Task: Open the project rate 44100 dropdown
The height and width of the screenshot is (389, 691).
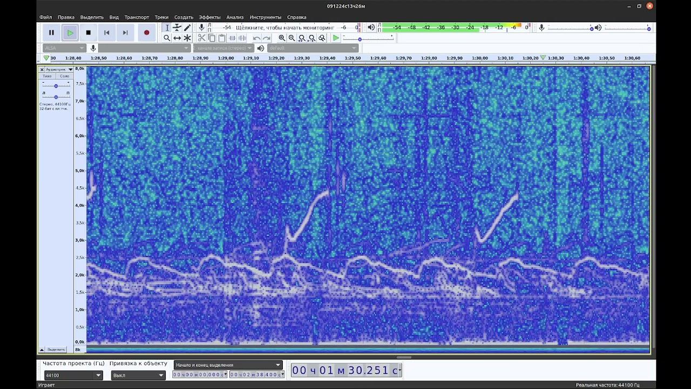Action: (73, 375)
